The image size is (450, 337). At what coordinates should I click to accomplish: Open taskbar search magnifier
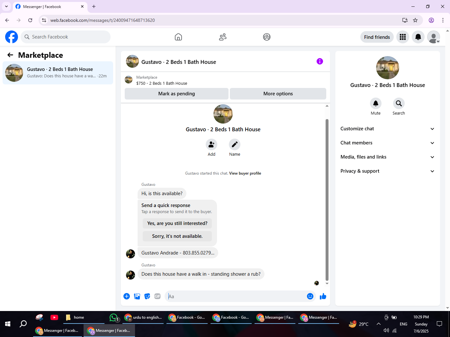click(23, 324)
